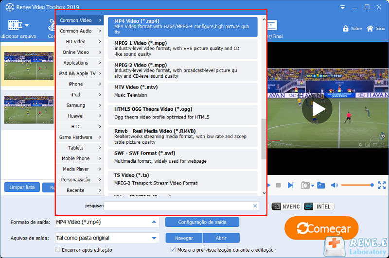Choose TS Video (*.ts) format
The width and height of the screenshot is (389, 258).
coord(183,181)
